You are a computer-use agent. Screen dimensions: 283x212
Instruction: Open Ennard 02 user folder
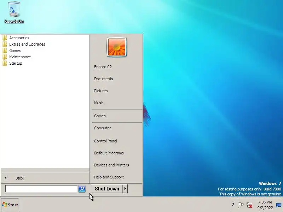tap(103, 67)
